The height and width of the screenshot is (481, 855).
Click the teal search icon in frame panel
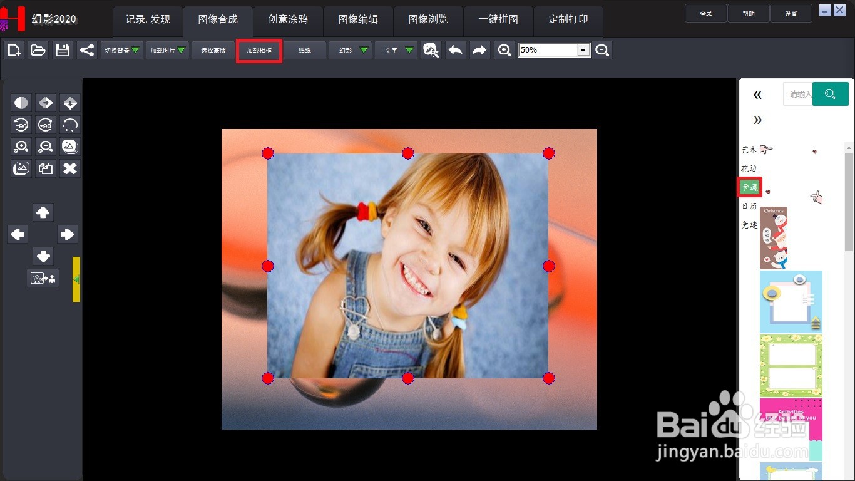tap(831, 94)
